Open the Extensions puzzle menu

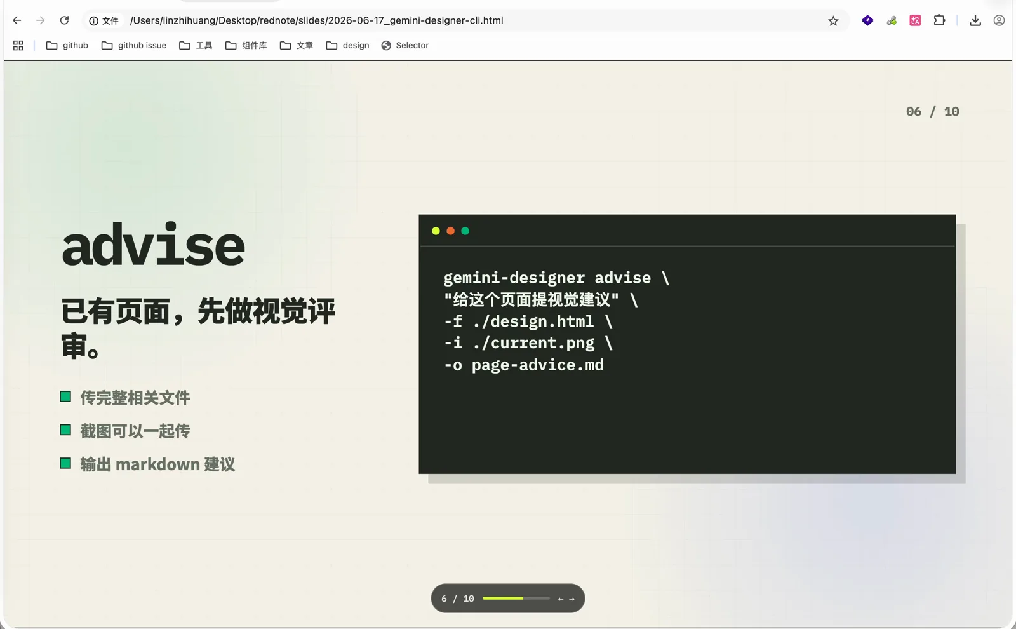pos(939,20)
